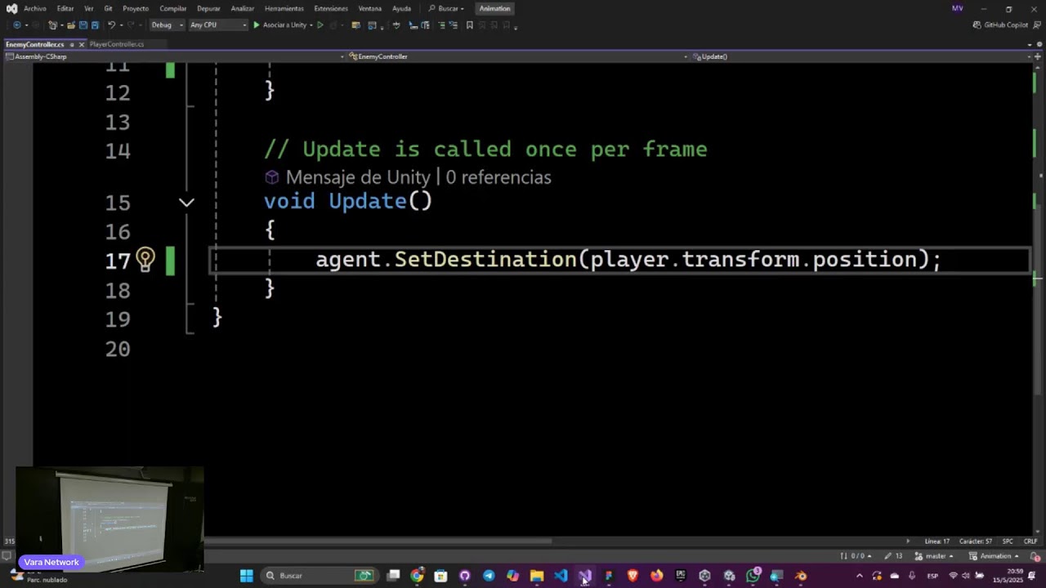This screenshot has height=588, width=1046.
Task: Click the notifications bell in status bar
Action: coord(1034,556)
